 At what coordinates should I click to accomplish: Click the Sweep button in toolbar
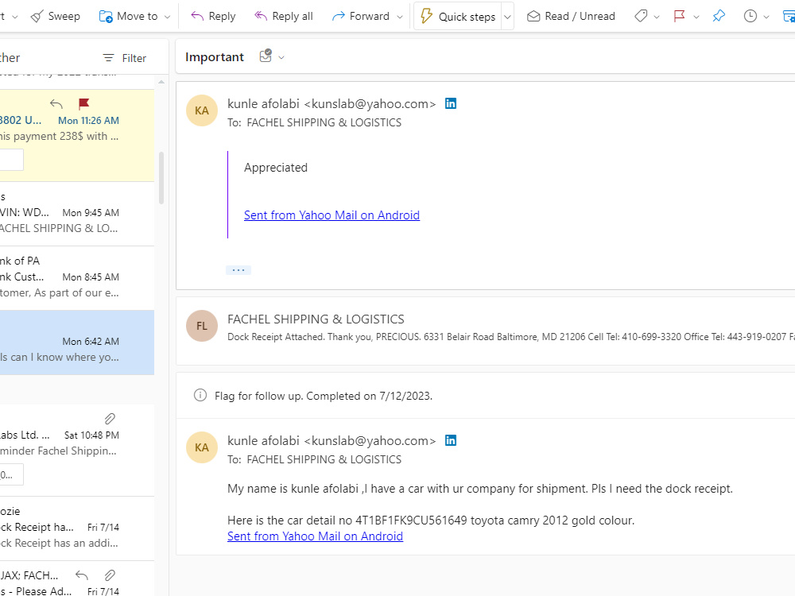click(x=56, y=16)
